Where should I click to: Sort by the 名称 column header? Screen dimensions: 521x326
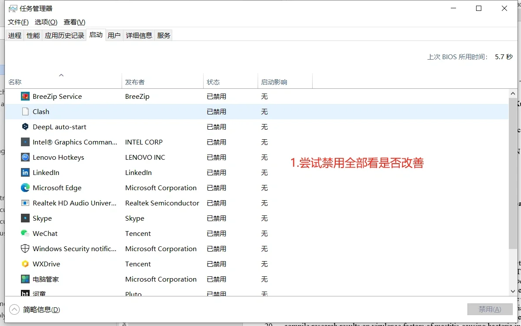coord(64,82)
